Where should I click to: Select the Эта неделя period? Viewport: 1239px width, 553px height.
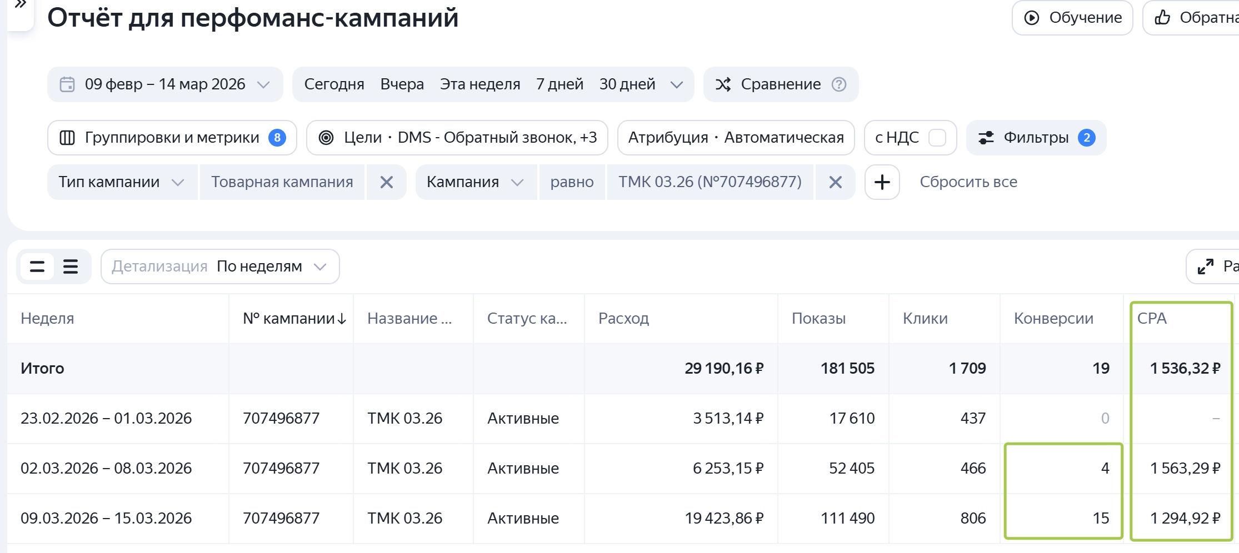(x=480, y=84)
